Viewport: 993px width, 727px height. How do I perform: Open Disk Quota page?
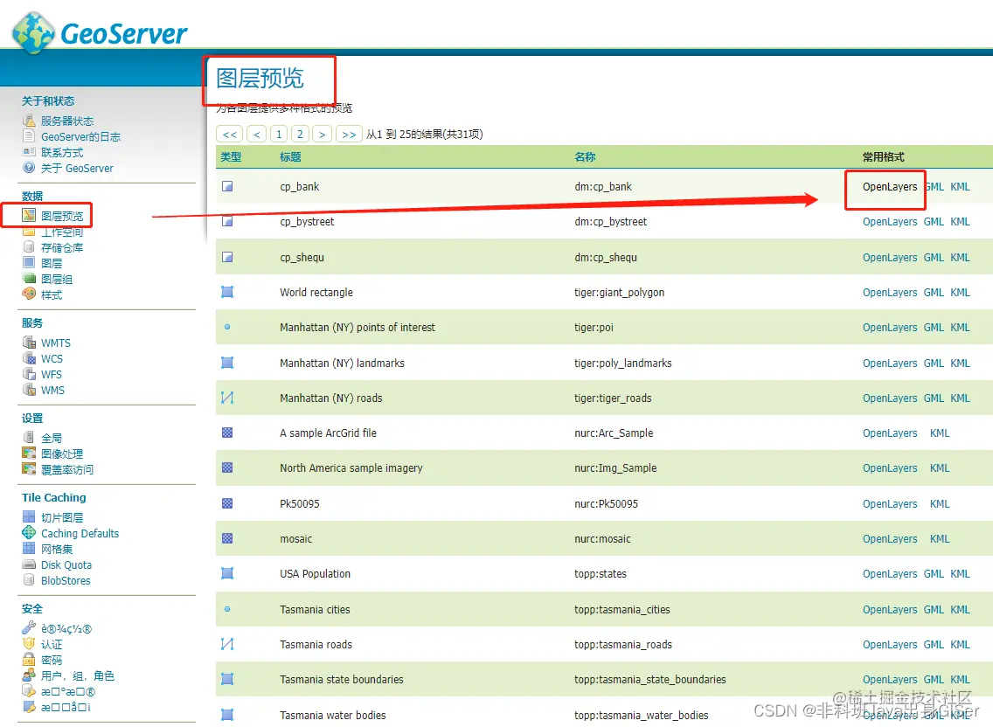(x=66, y=564)
